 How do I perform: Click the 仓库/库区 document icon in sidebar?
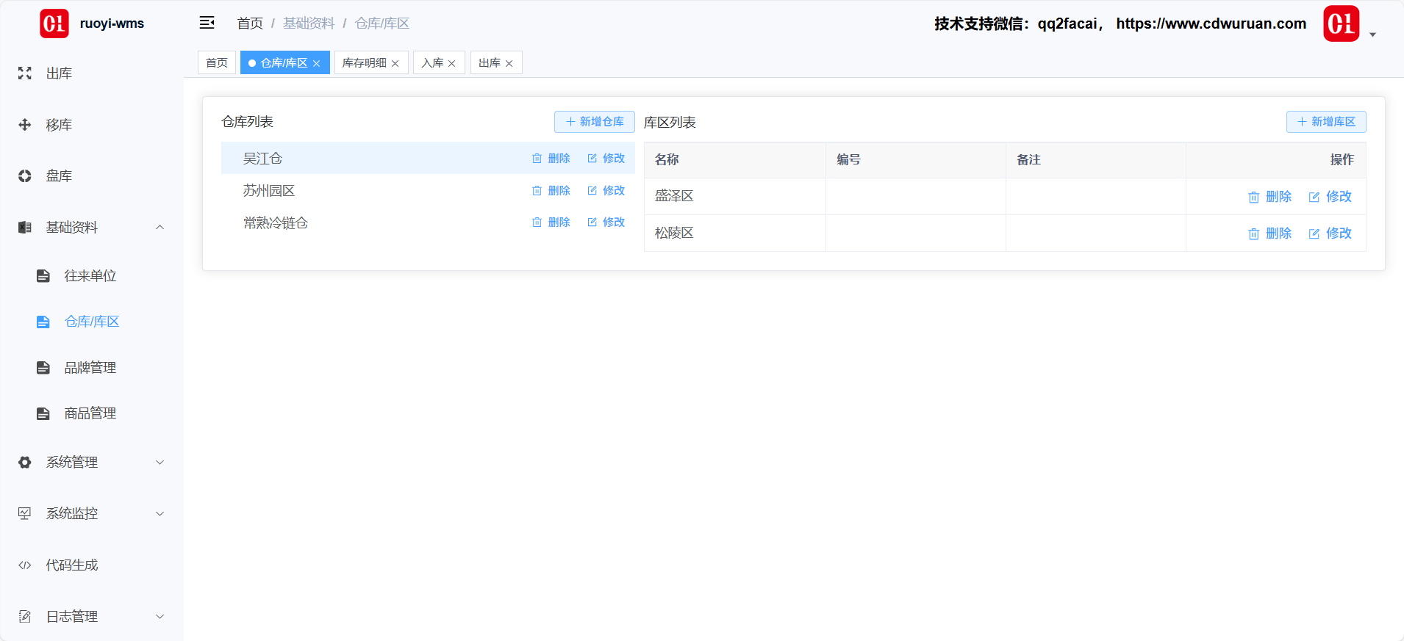[x=43, y=322]
